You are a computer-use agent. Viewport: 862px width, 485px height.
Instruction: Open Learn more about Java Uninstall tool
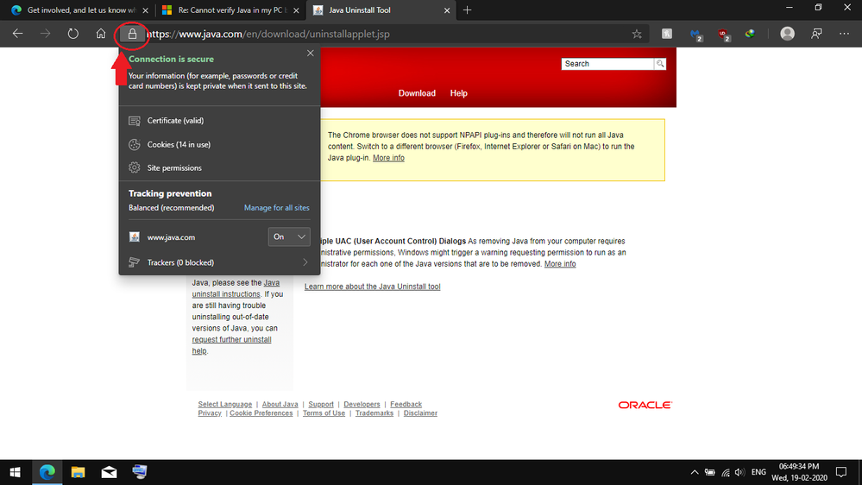point(372,287)
